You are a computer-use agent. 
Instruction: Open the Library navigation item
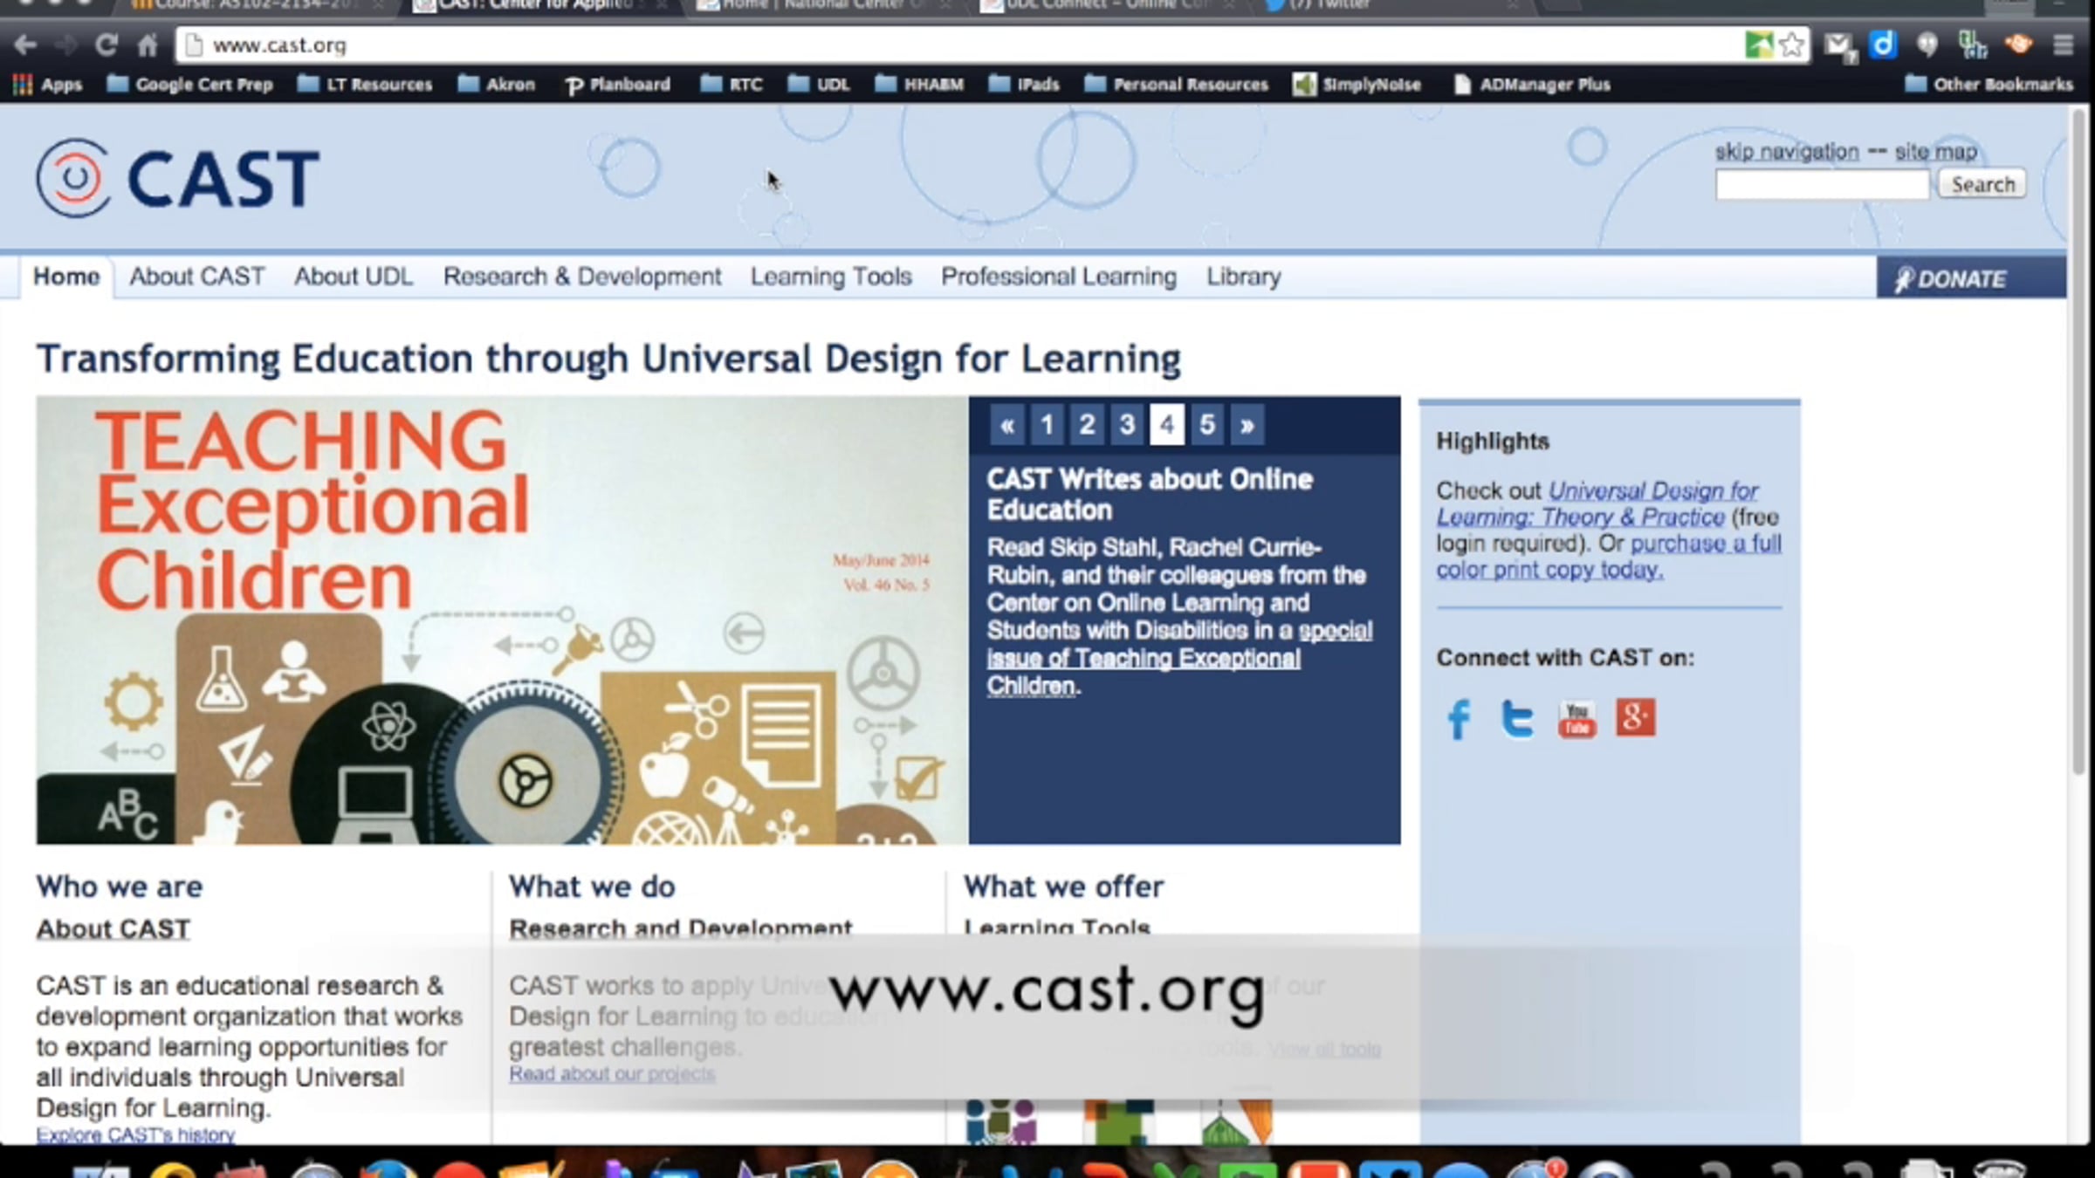coord(1244,277)
